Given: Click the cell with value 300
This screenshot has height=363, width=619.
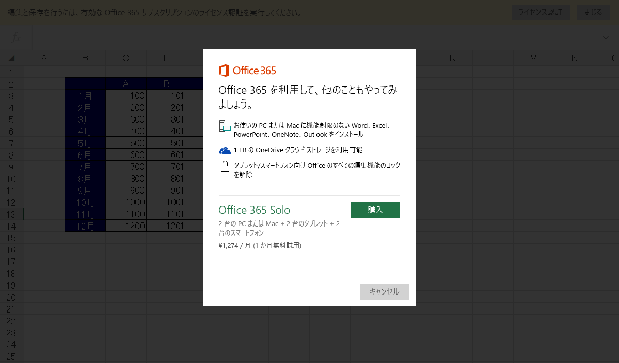Looking at the screenshot, I should (126, 119).
